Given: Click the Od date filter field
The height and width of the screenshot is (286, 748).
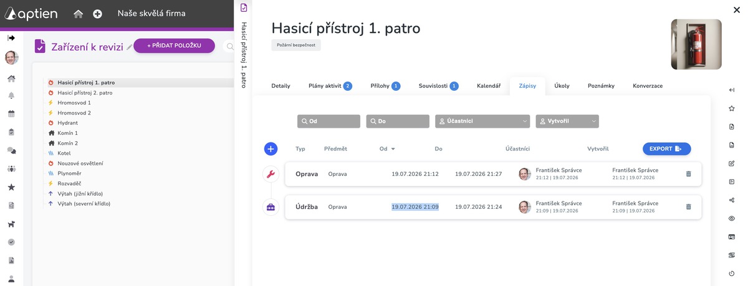Looking at the screenshot, I should tap(328, 121).
